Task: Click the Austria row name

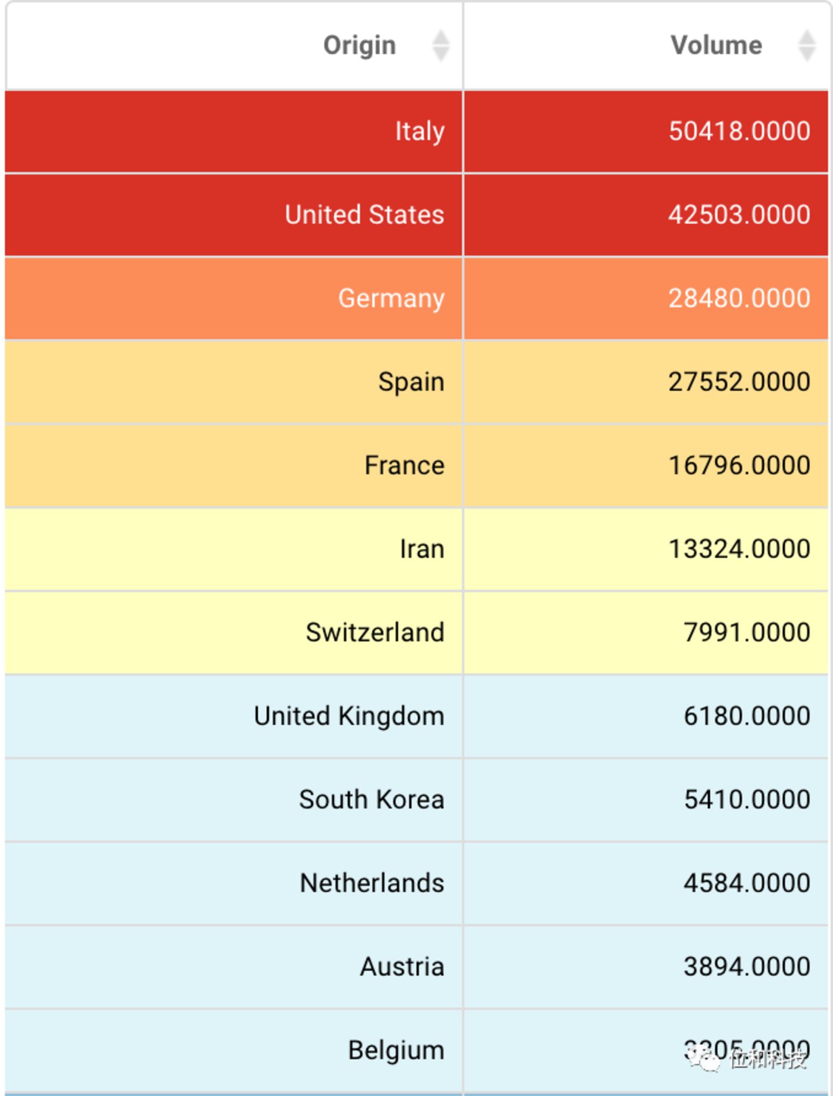Action: [402, 967]
